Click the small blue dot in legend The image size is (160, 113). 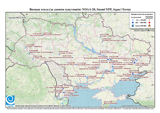click(x=133, y=20)
